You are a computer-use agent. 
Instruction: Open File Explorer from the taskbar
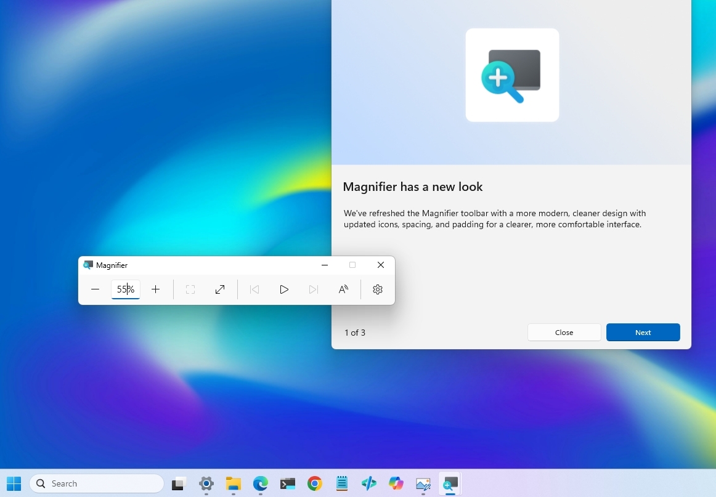(234, 484)
